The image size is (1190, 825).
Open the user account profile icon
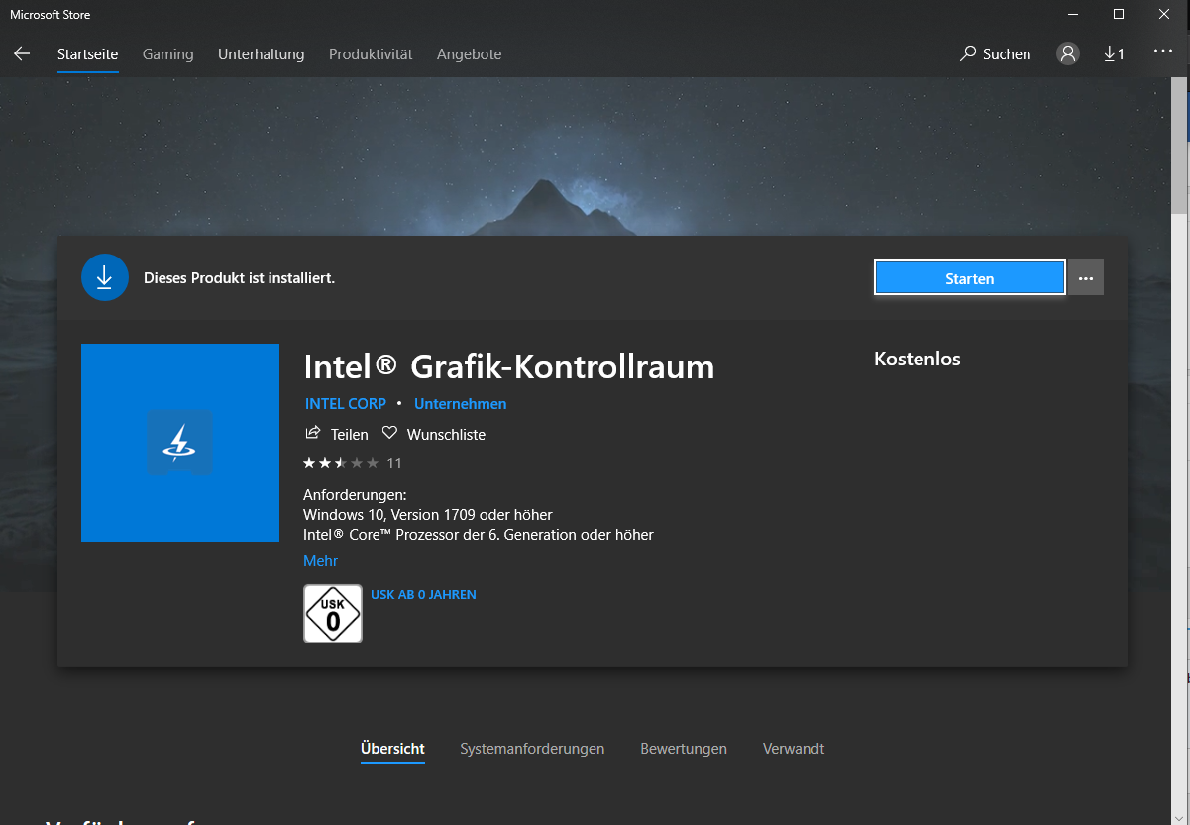click(1068, 53)
